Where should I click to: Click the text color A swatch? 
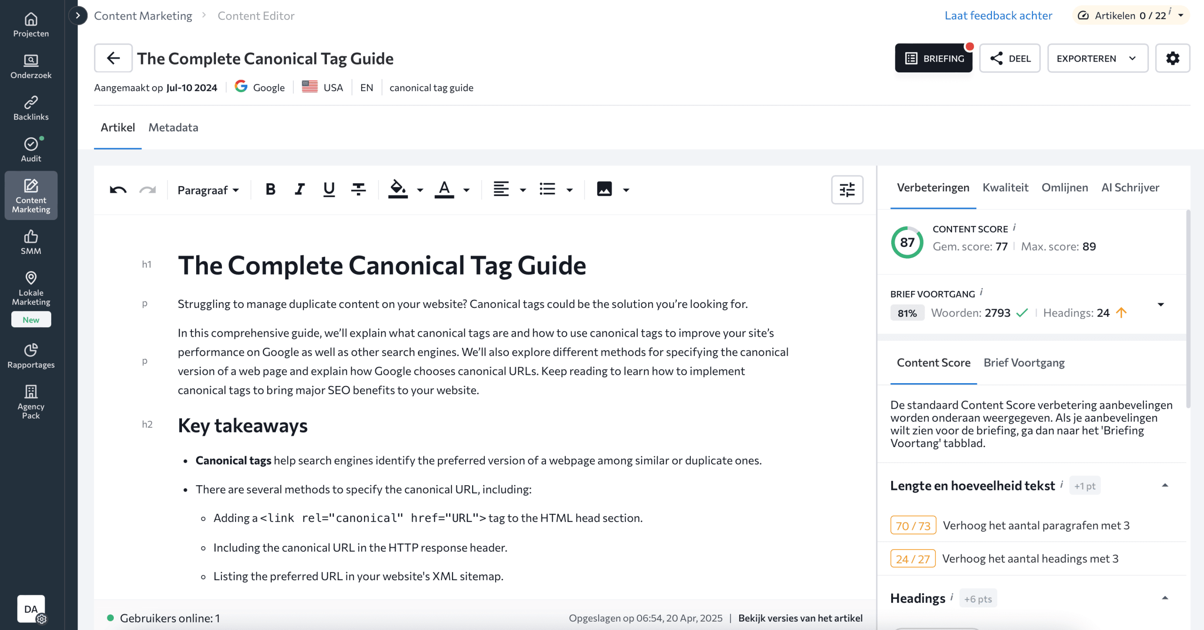click(444, 189)
